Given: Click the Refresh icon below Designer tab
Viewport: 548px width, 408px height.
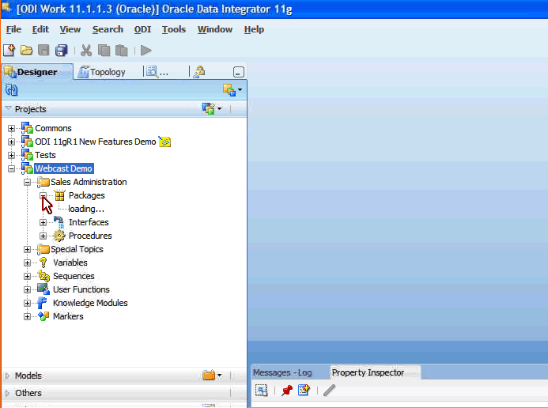Looking at the screenshot, I should coord(12,90).
